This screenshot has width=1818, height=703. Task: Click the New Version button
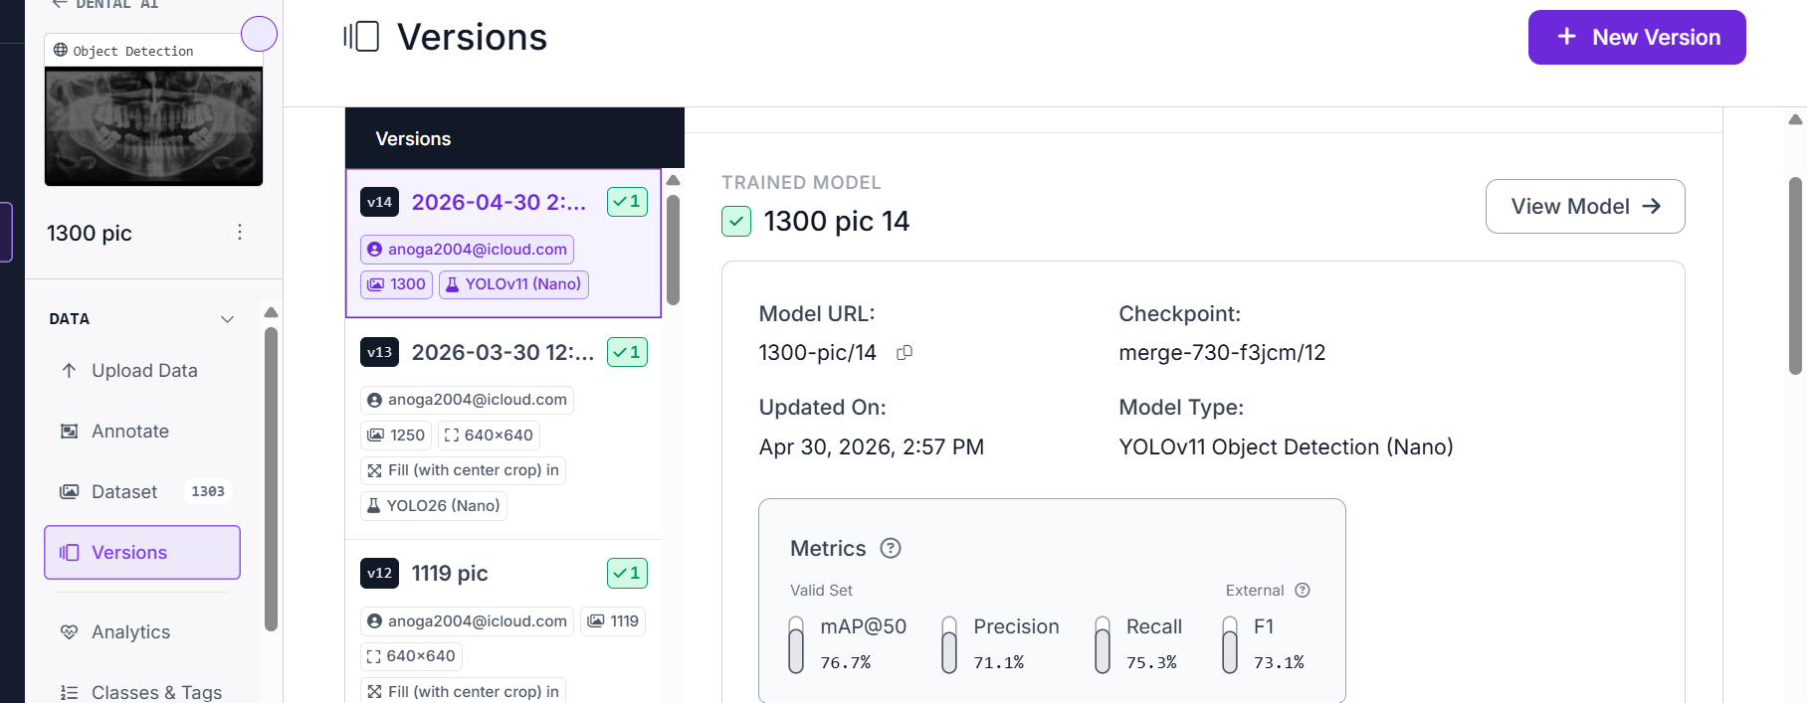coord(1637,38)
